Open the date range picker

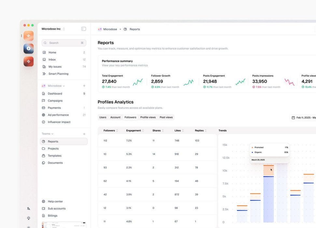(x=303, y=118)
